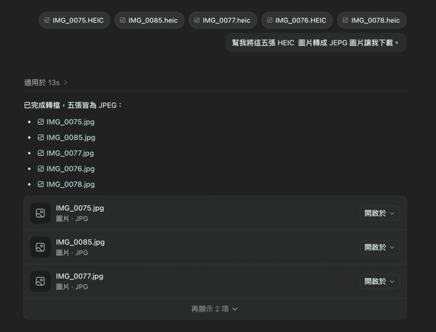This screenshot has height=332, width=436.
Task: Expand the 適用於 13s reasoning chevron
Action: click(x=66, y=83)
